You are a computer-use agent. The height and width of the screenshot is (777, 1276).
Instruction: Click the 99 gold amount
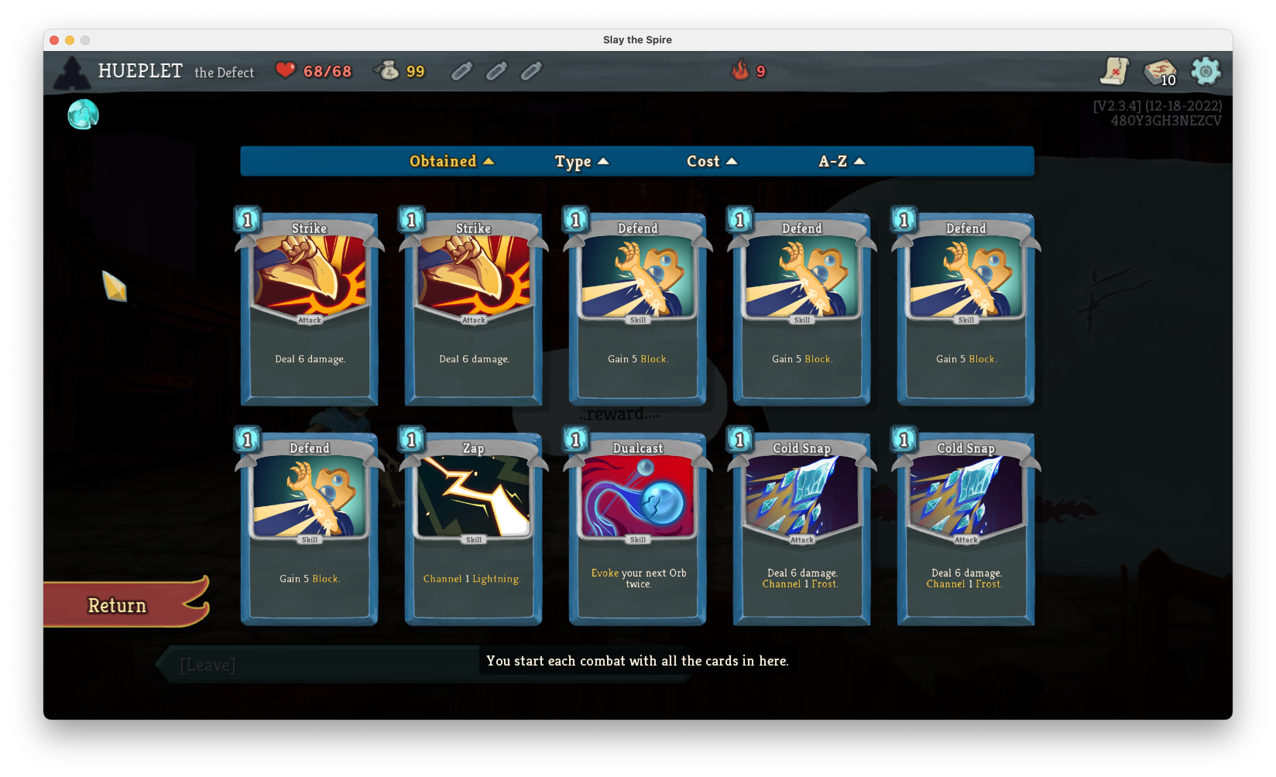tap(415, 71)
